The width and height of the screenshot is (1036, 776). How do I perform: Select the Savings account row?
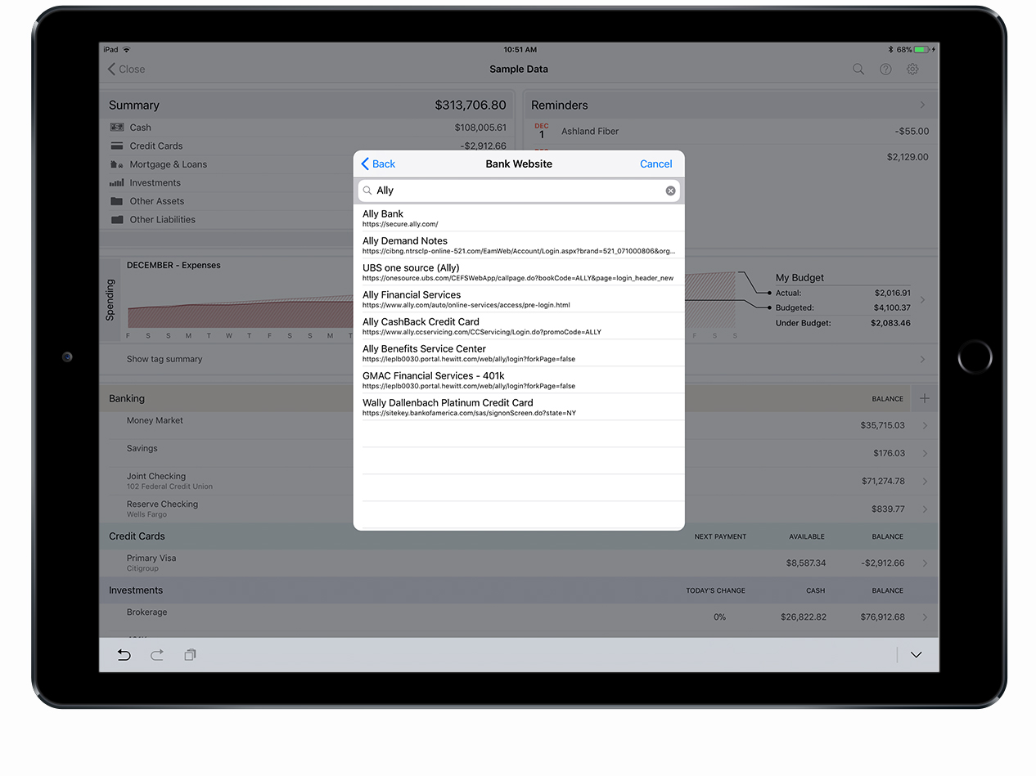click(519, 453)
